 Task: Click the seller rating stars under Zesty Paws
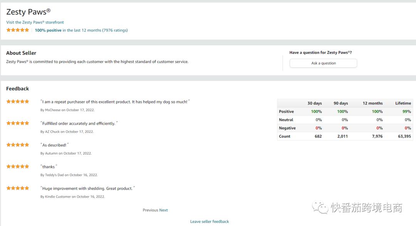coord(17,30)
